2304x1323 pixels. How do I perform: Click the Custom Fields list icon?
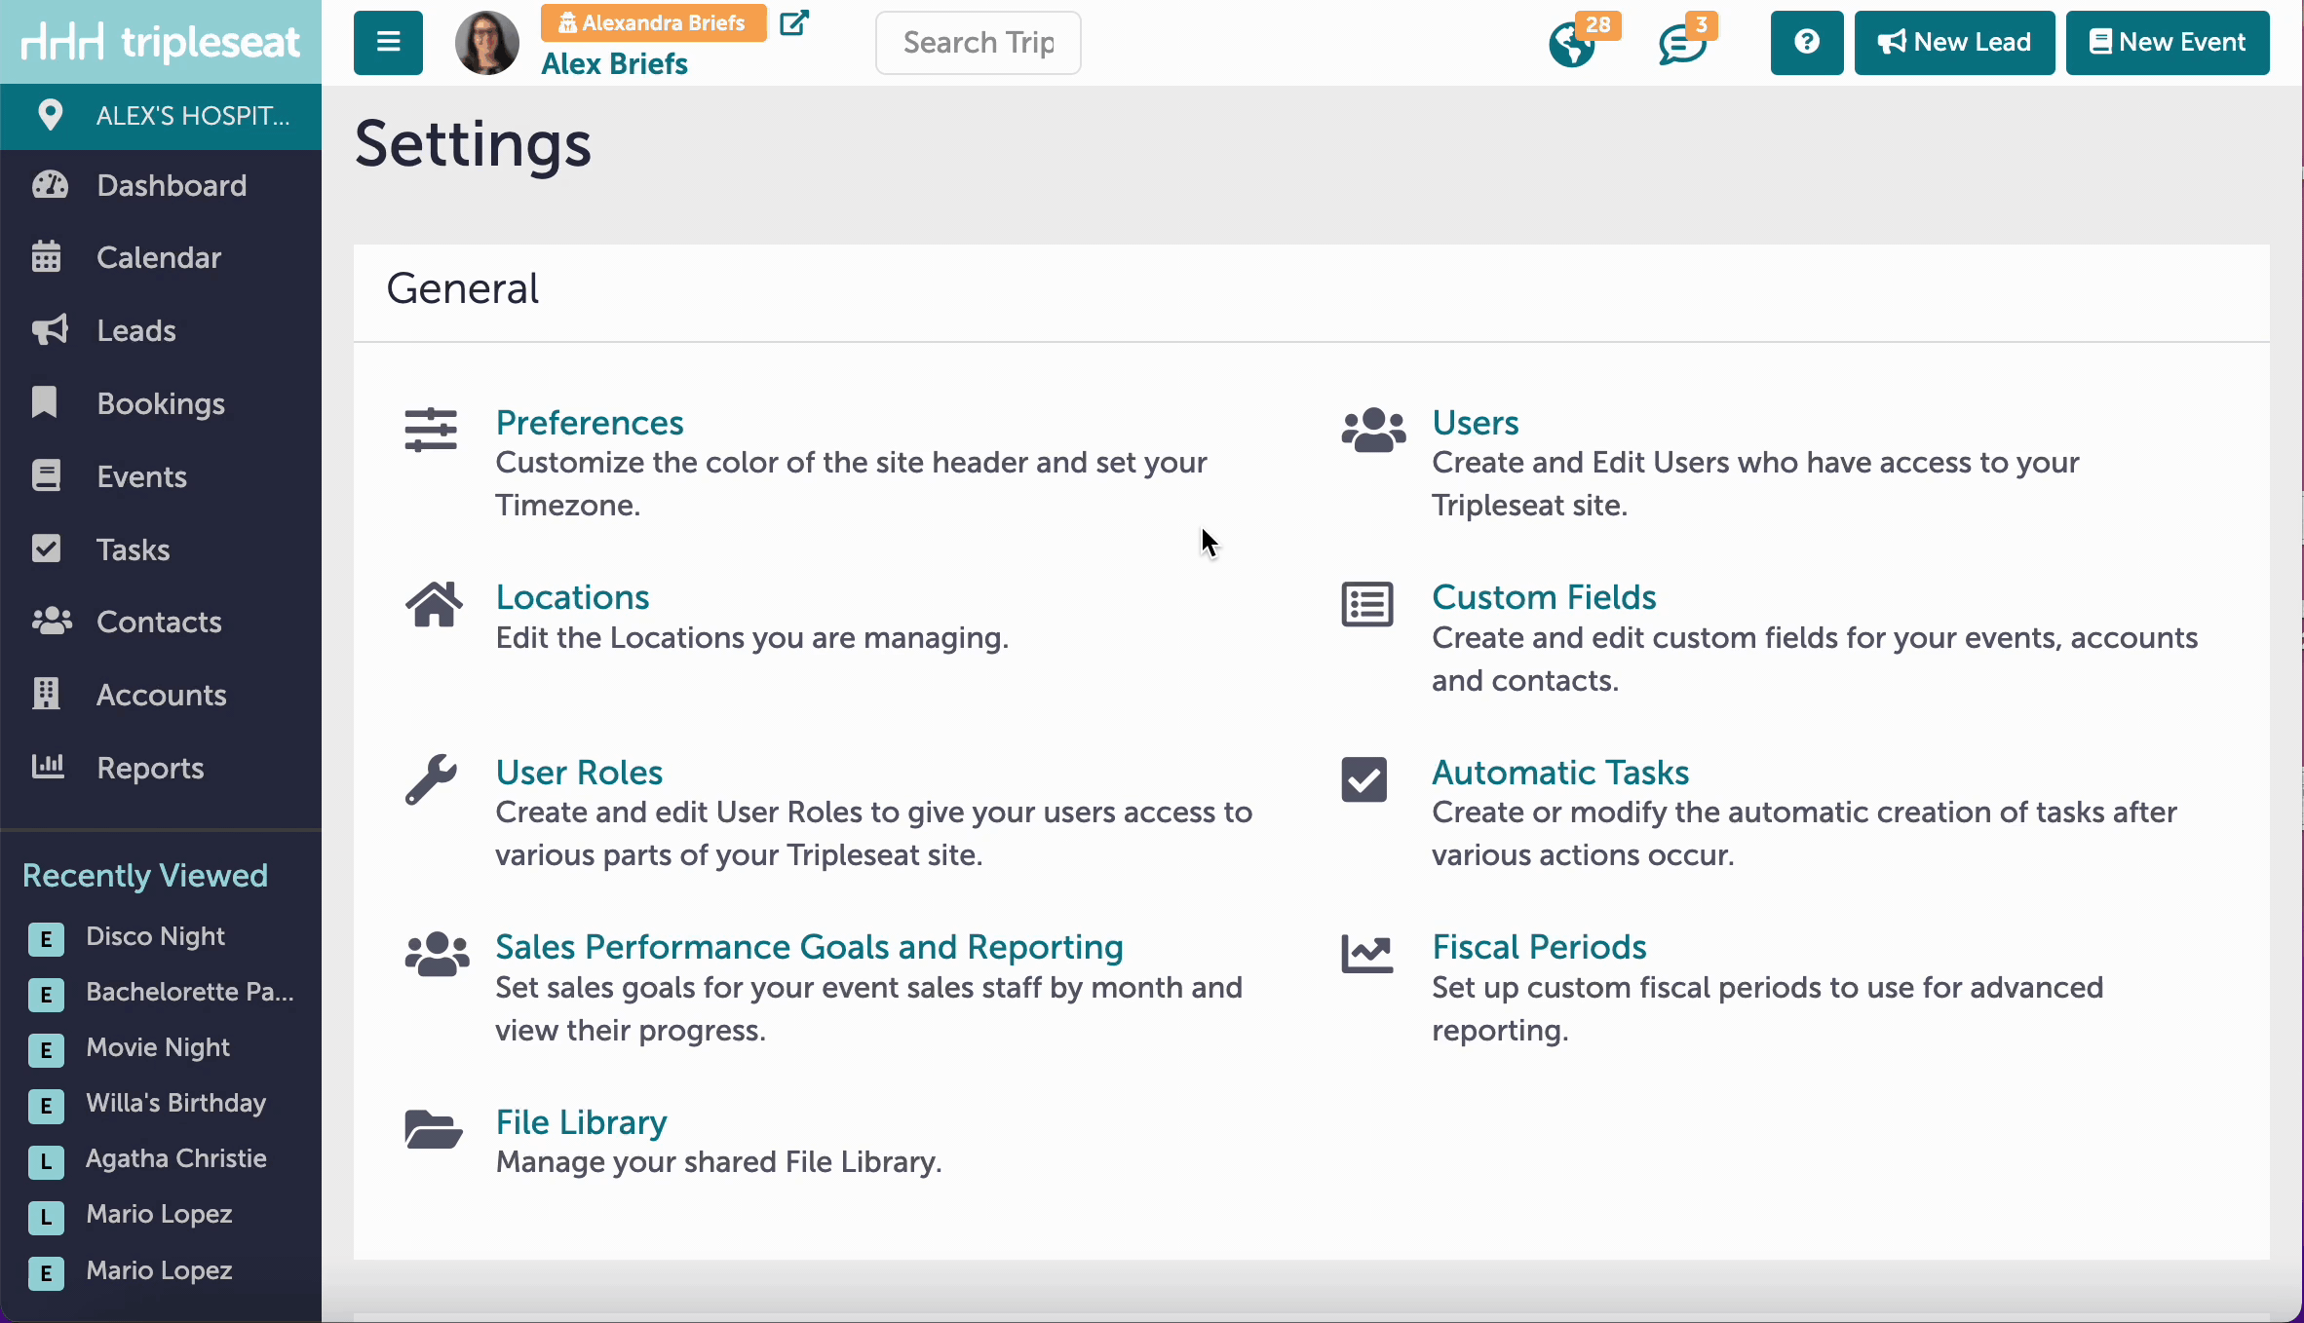pyautogui.click(x=1367, y=605)
